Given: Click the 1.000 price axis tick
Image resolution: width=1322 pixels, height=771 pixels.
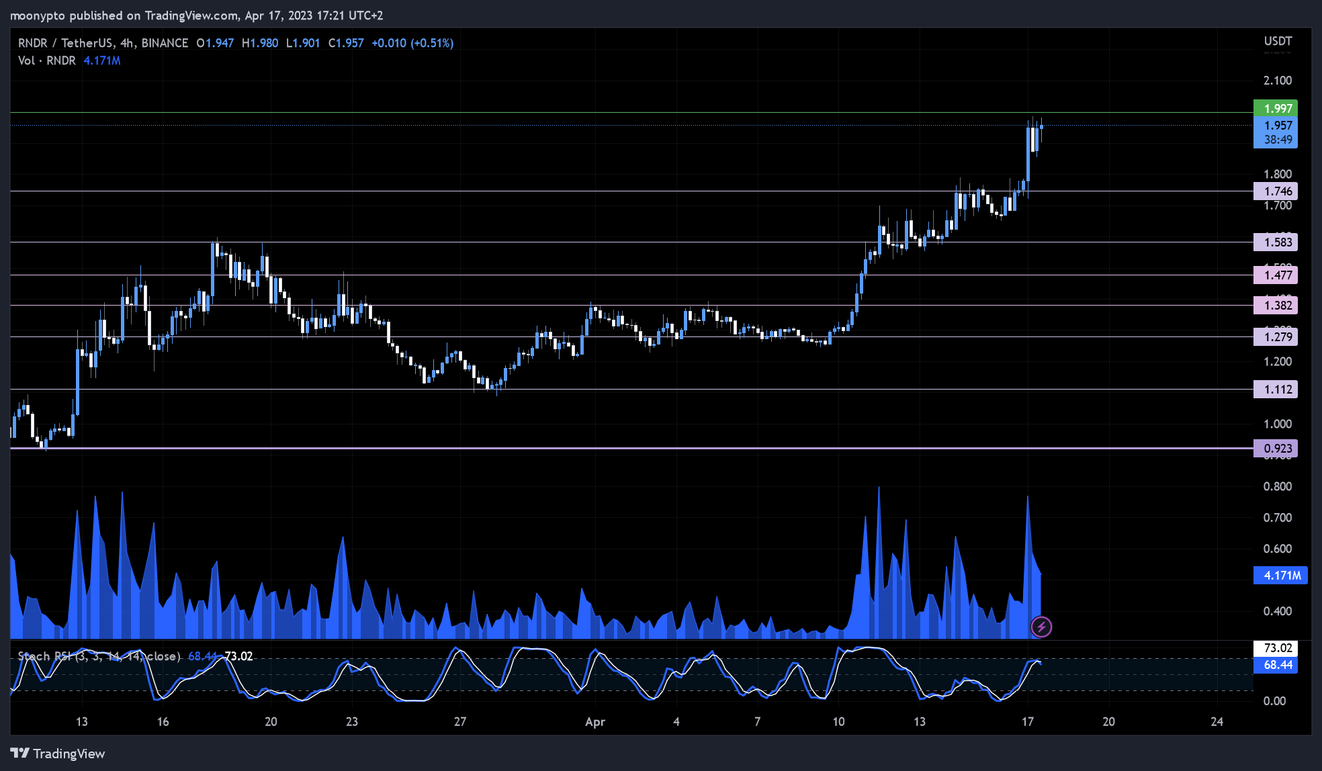Looking at the screenshot, I should click(x=1277, y=424).
